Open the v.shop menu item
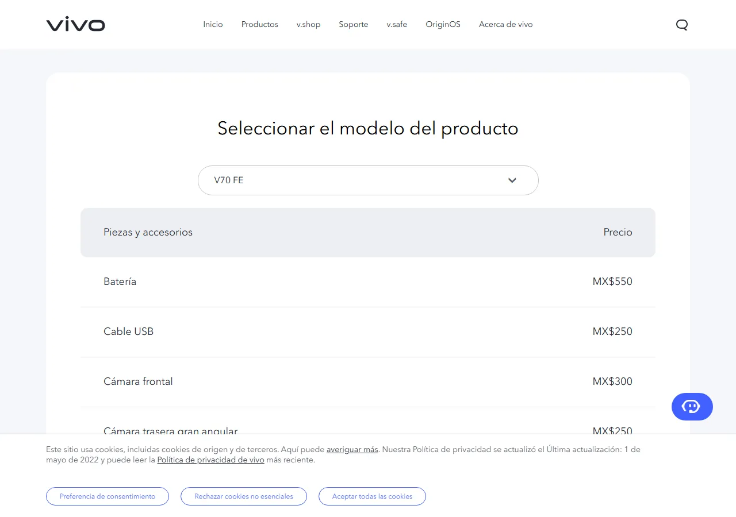Screen dimensions: 736x517 pyautogui.click(x=309, y=25)
